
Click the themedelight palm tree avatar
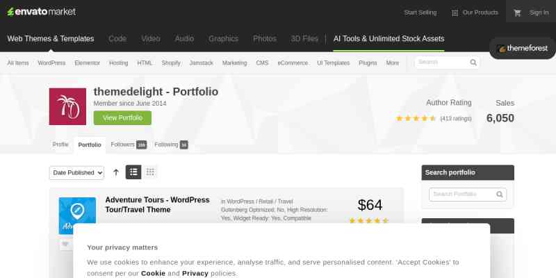click(67, 106)
